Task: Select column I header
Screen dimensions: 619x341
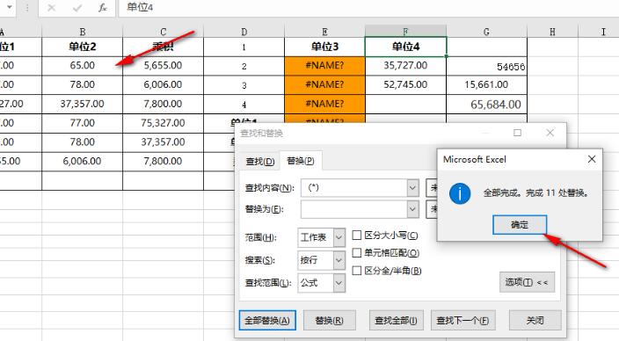Action: coord(603,32)
